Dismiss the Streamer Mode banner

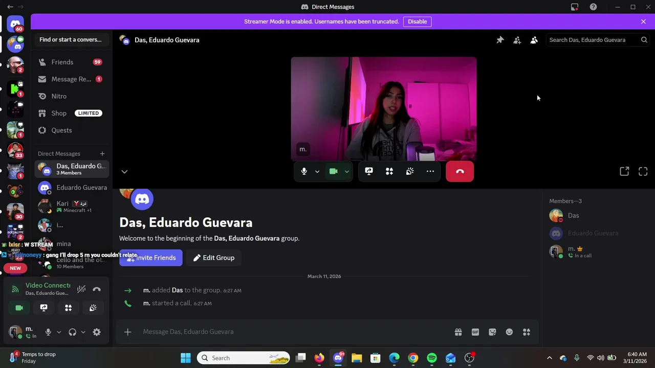point(643,21)
